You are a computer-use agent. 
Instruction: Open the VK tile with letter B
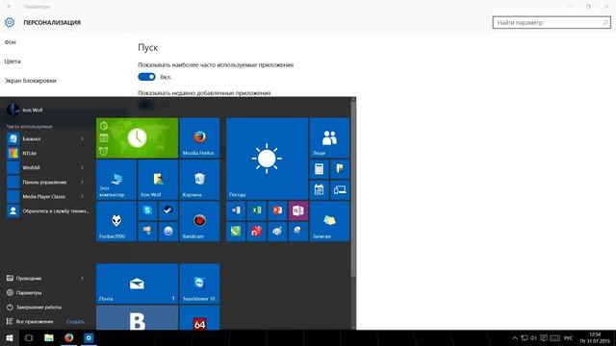[137, 317]
